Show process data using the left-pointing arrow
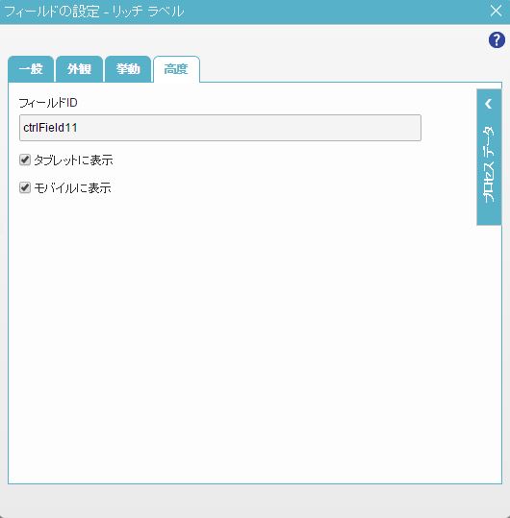 (489, 104)
